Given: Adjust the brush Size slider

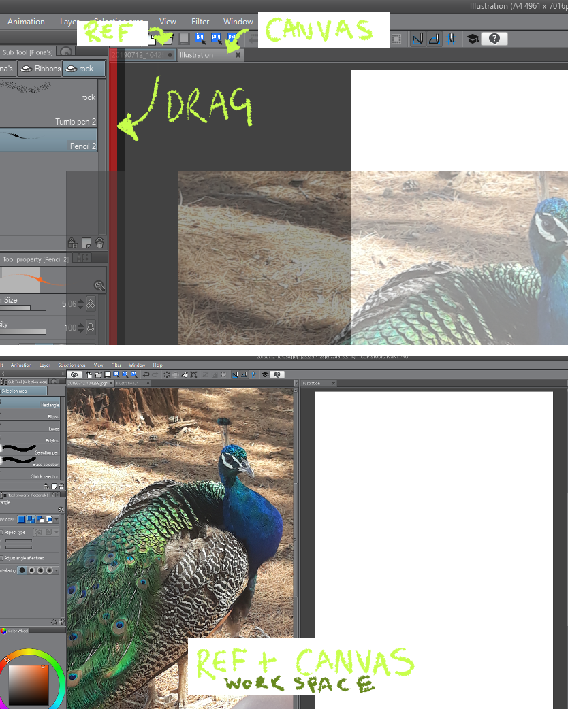Looking at the screenshot, I should click(23, 308).
